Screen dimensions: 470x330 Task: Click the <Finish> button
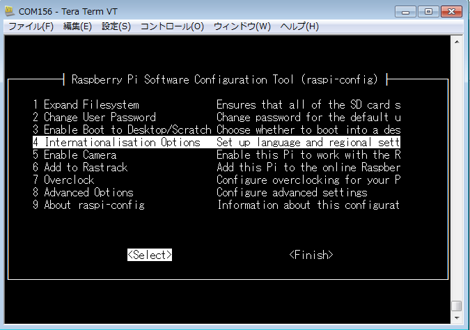point(311,255)
